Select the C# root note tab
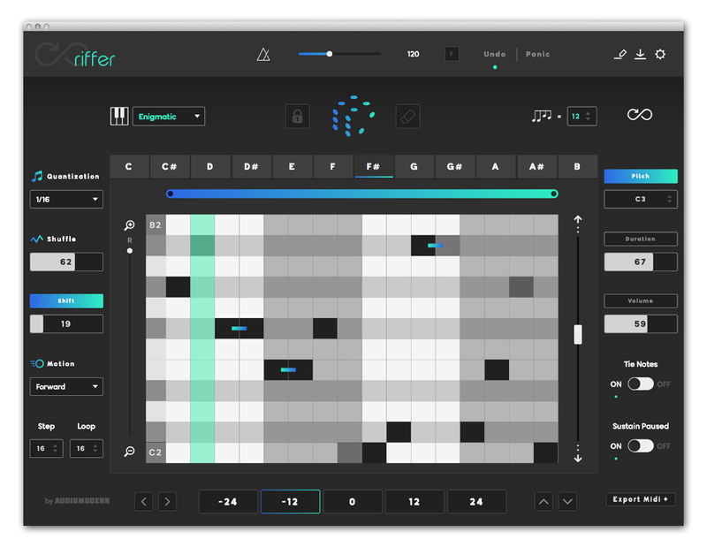 (x=170, y=166)
